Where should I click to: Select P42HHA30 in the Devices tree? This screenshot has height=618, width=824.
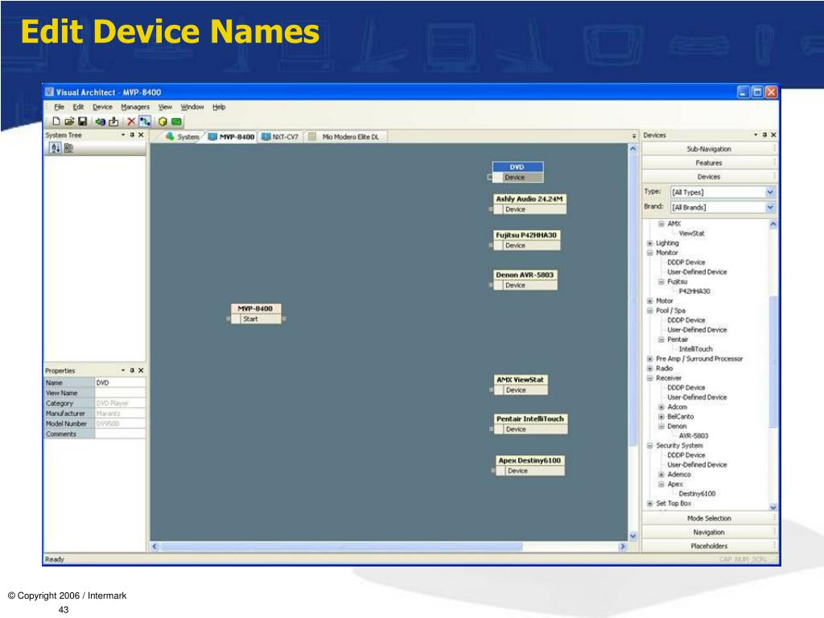click(694, 291)
